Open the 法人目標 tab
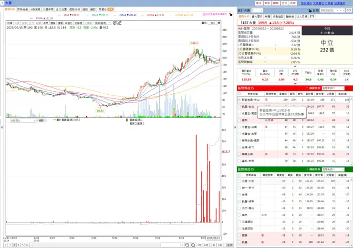The height and width of the screenshot is (248, 353). (301, 17)
